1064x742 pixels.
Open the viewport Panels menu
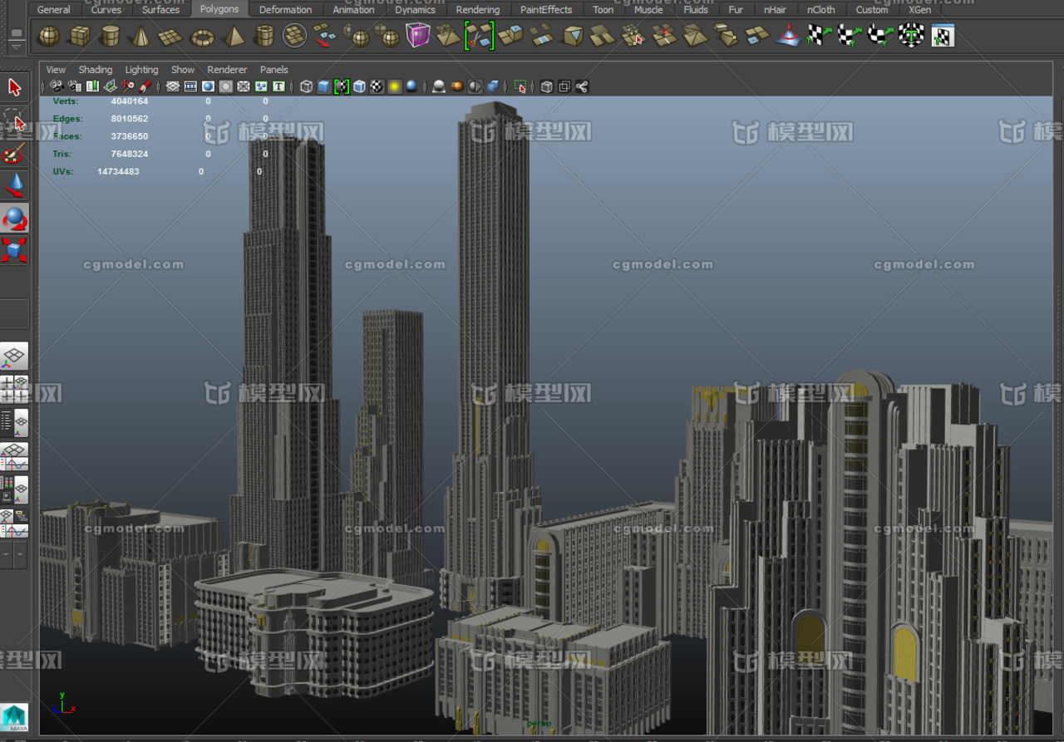click(x=274, y=70)
